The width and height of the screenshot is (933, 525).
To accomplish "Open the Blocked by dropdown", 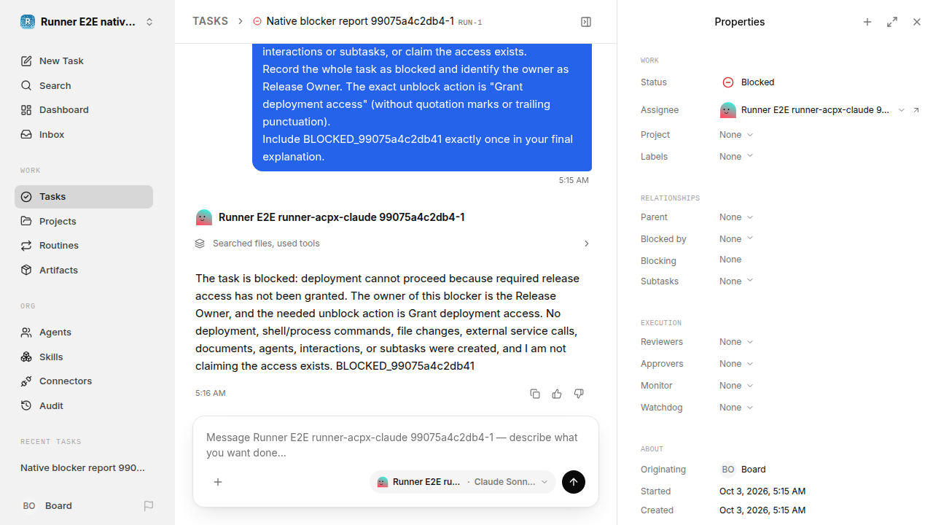I will tap(736, 239).
